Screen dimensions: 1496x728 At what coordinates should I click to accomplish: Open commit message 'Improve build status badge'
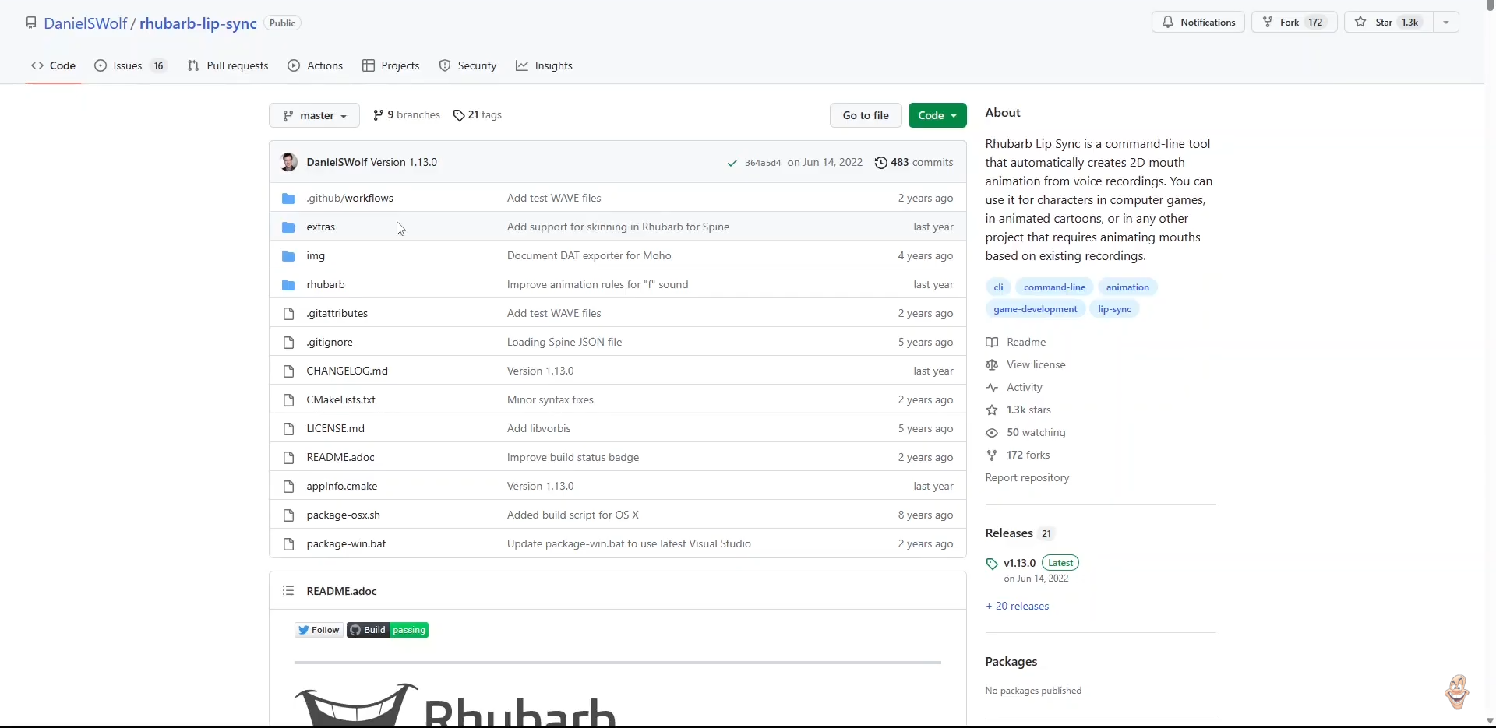(x=573, y=458)
